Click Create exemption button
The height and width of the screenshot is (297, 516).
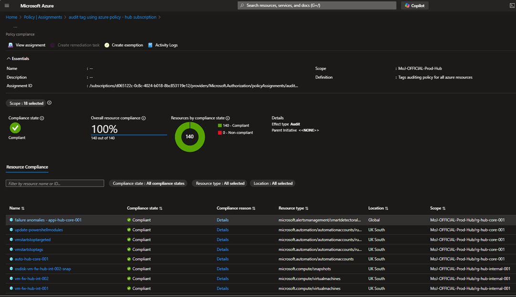(124, 45)
